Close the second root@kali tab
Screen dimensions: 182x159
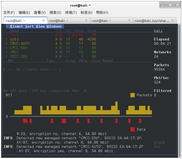coord(86,21)
